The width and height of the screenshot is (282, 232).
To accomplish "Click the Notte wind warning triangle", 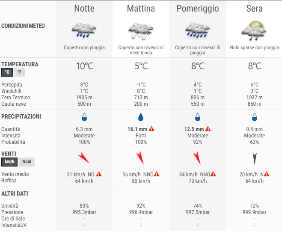I will click(x=99, y=174).
